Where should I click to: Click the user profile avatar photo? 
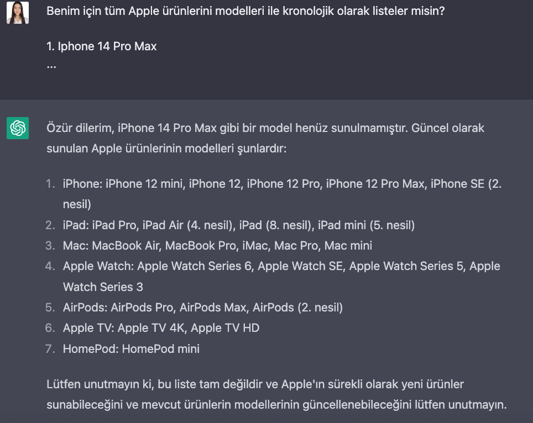coord(18,13)
